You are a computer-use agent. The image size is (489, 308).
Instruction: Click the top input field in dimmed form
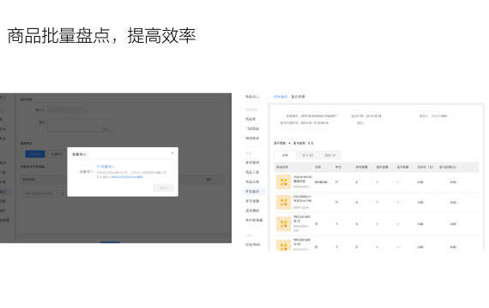pos(68,110)
